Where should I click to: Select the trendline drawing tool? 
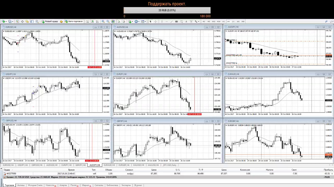171,21
